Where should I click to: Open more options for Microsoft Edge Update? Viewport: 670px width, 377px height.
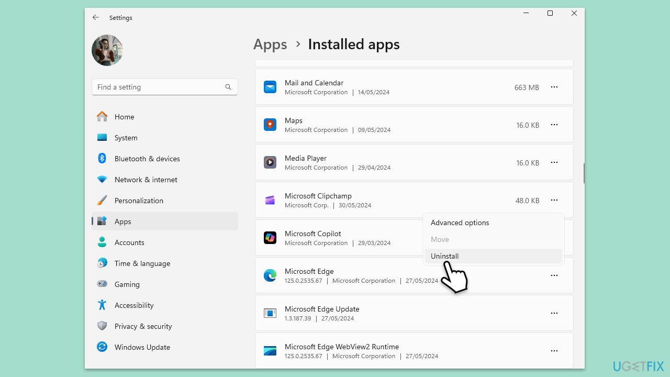click(x=554, y=313)
